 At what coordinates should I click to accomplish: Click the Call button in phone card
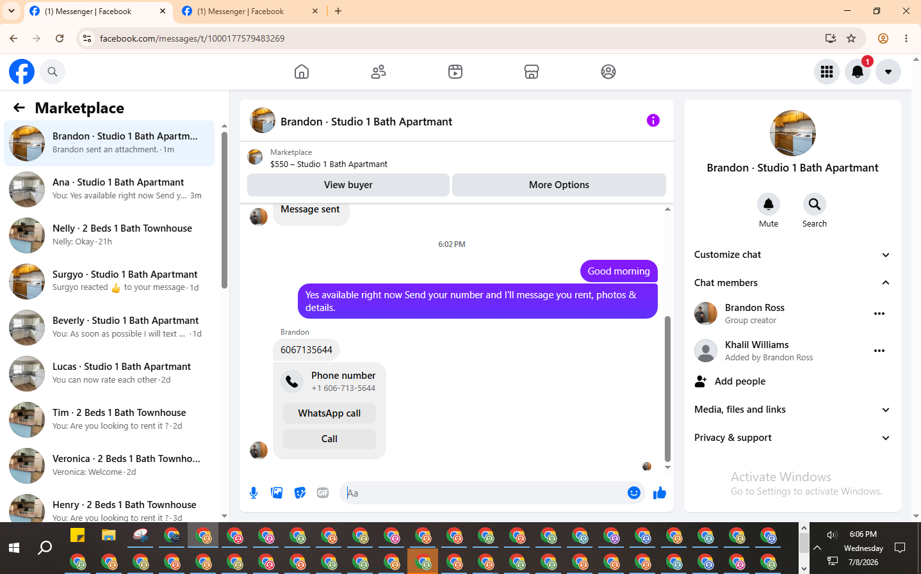pyautogui.click(x=329, y=439)
